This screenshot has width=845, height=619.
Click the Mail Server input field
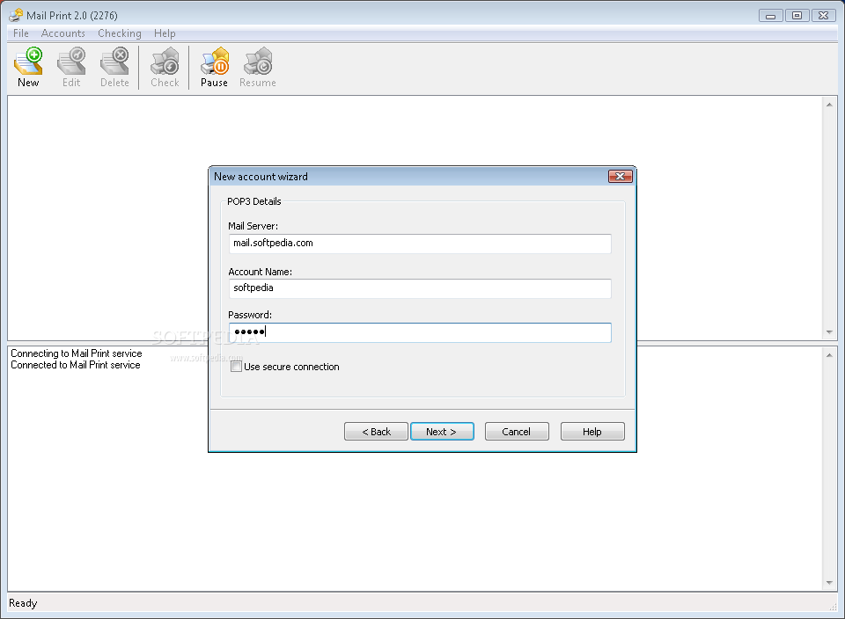[x=420, y=244]
